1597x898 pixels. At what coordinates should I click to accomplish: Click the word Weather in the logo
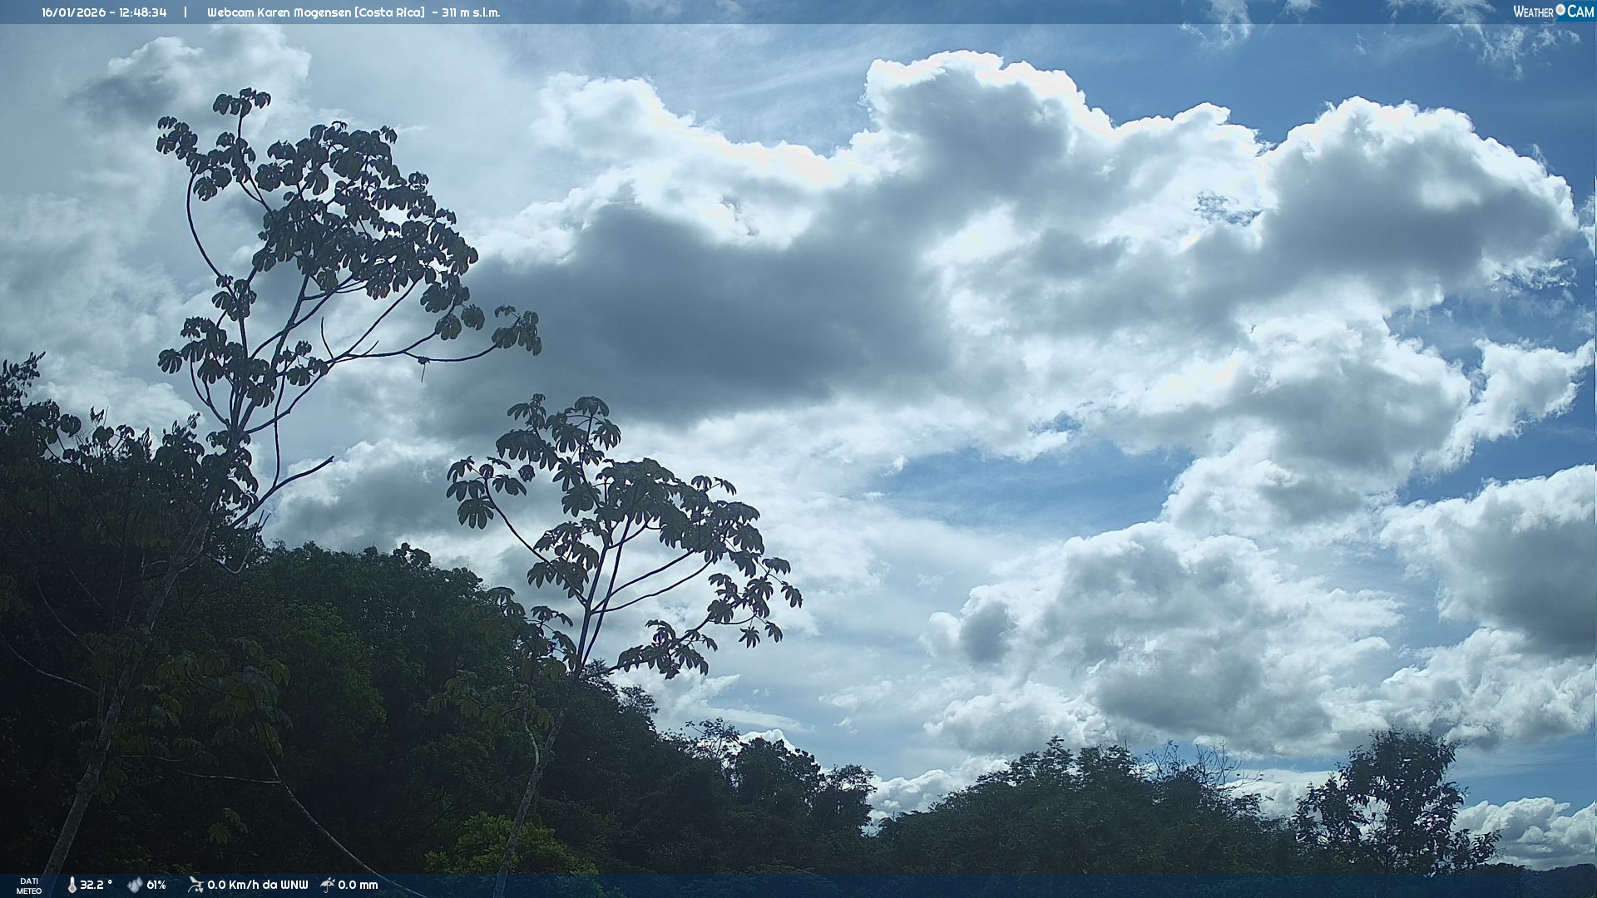click(x=1533, y=12)
